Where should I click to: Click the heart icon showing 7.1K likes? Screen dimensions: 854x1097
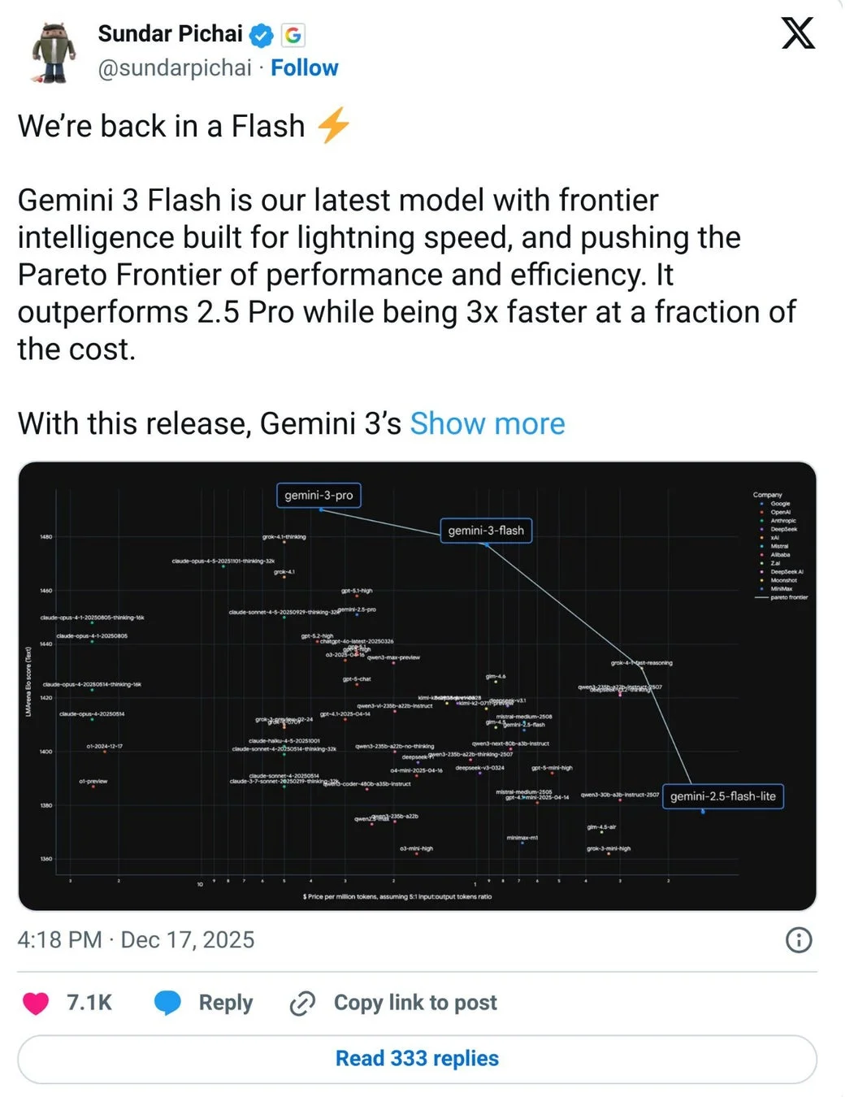pyautogui.click(x=36, y=1002)
